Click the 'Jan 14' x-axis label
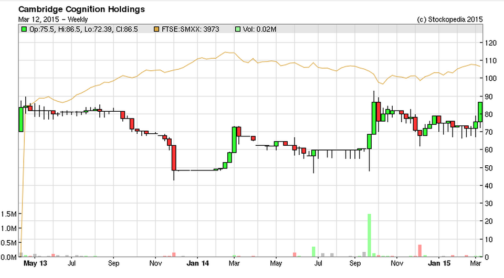The height and width of the screenshot is (278, 504). coord(198,263)
